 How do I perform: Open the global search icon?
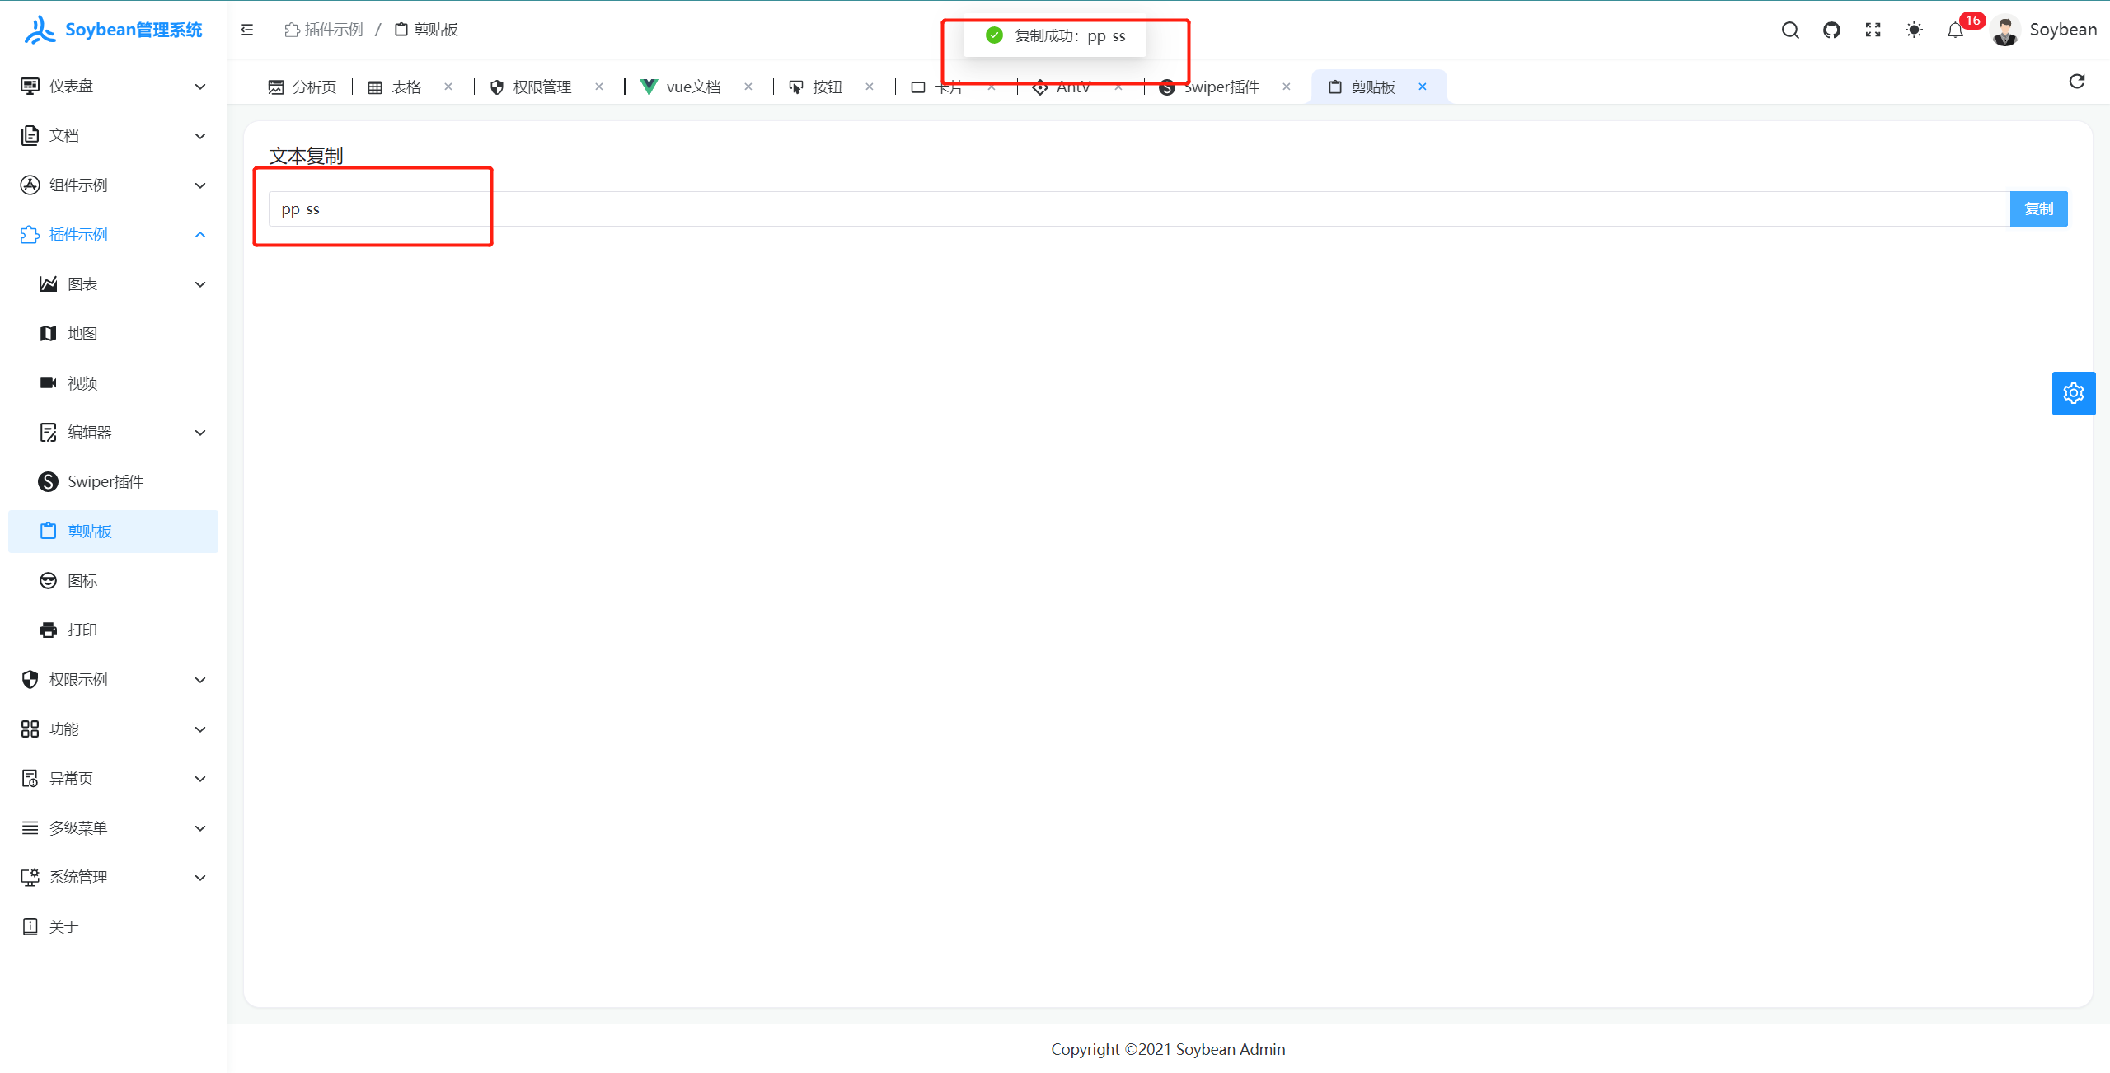pos(1790,30)
